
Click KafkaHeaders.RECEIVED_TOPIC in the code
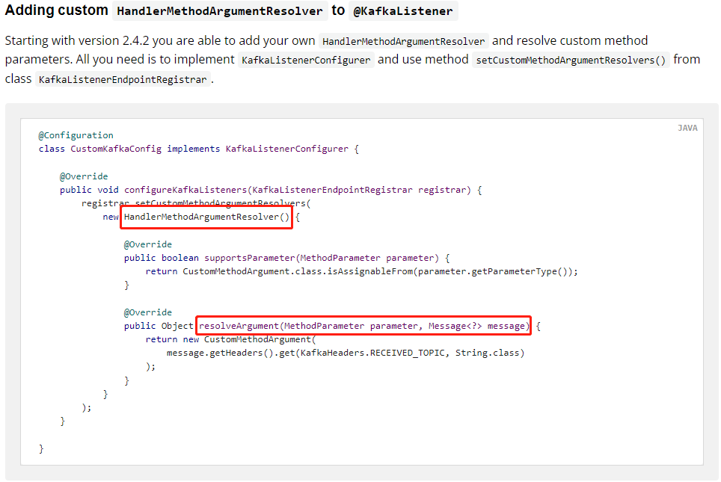tap(372, 353)
